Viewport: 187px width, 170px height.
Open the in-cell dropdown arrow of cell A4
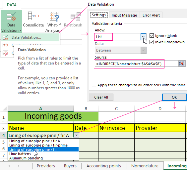click(x=76, y=135)
